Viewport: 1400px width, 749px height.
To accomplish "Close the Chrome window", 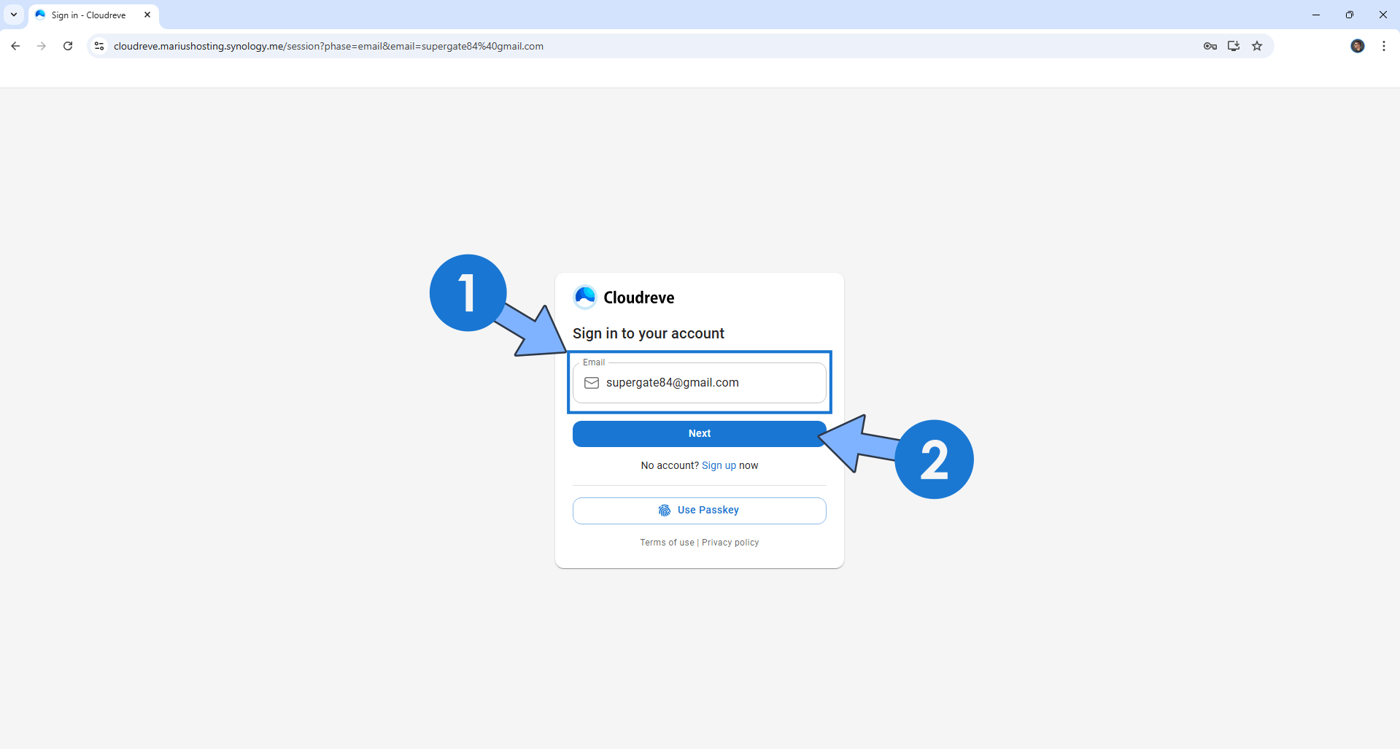I will pyautogui.click(x=1383, y=15).
